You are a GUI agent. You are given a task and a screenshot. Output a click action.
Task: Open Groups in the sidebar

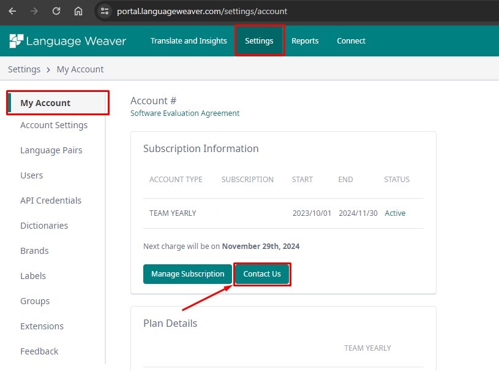[35, 301]
